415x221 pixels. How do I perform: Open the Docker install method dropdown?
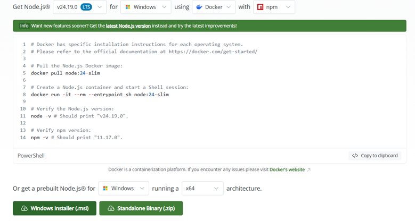[214, 7]
